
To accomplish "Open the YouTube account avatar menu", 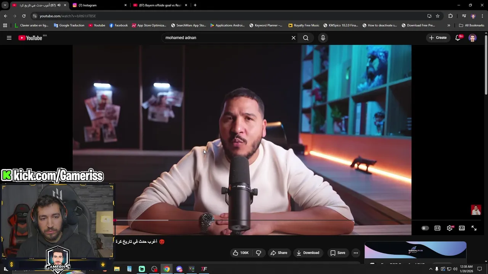I will [472, 38].
